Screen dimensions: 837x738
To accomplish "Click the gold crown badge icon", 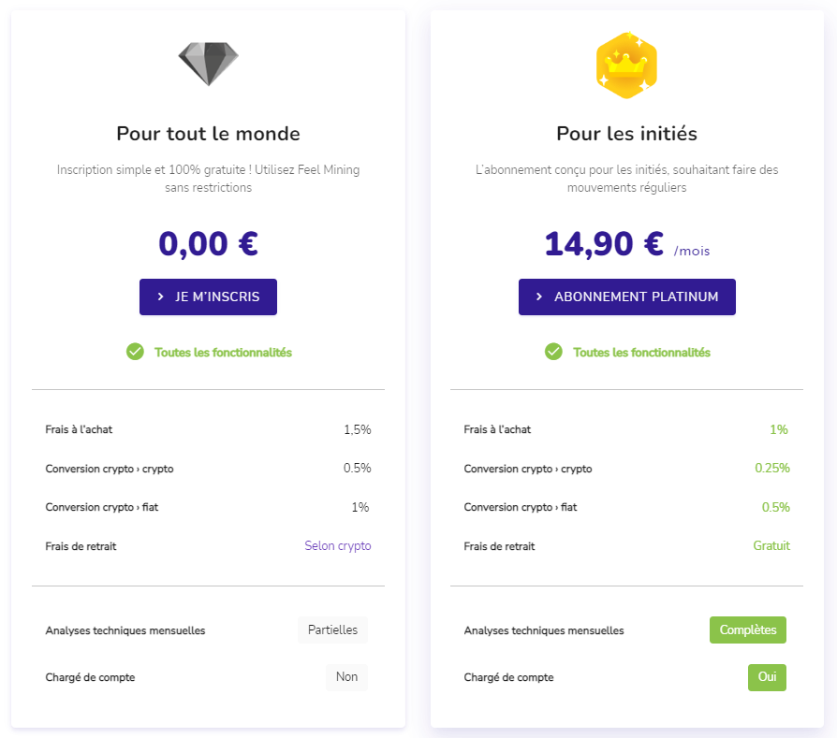I will click(626, 65).
